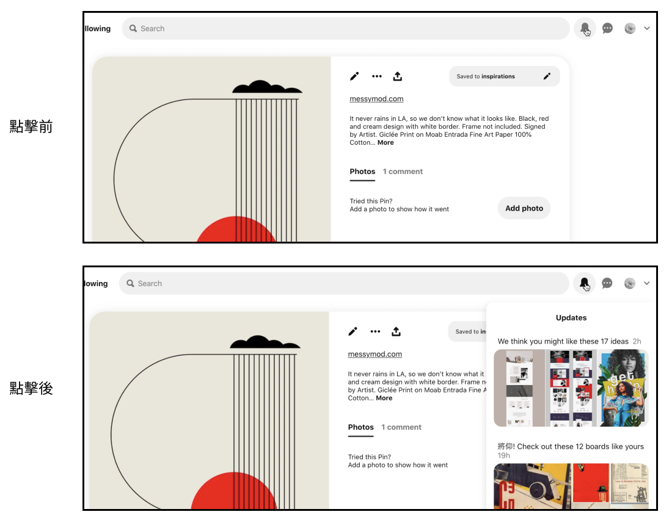The height and width of the screenshot is (520, 669).
Task: Open the messymod.com link in 點擊後 screenshot
Action: (x=375, y=354)
